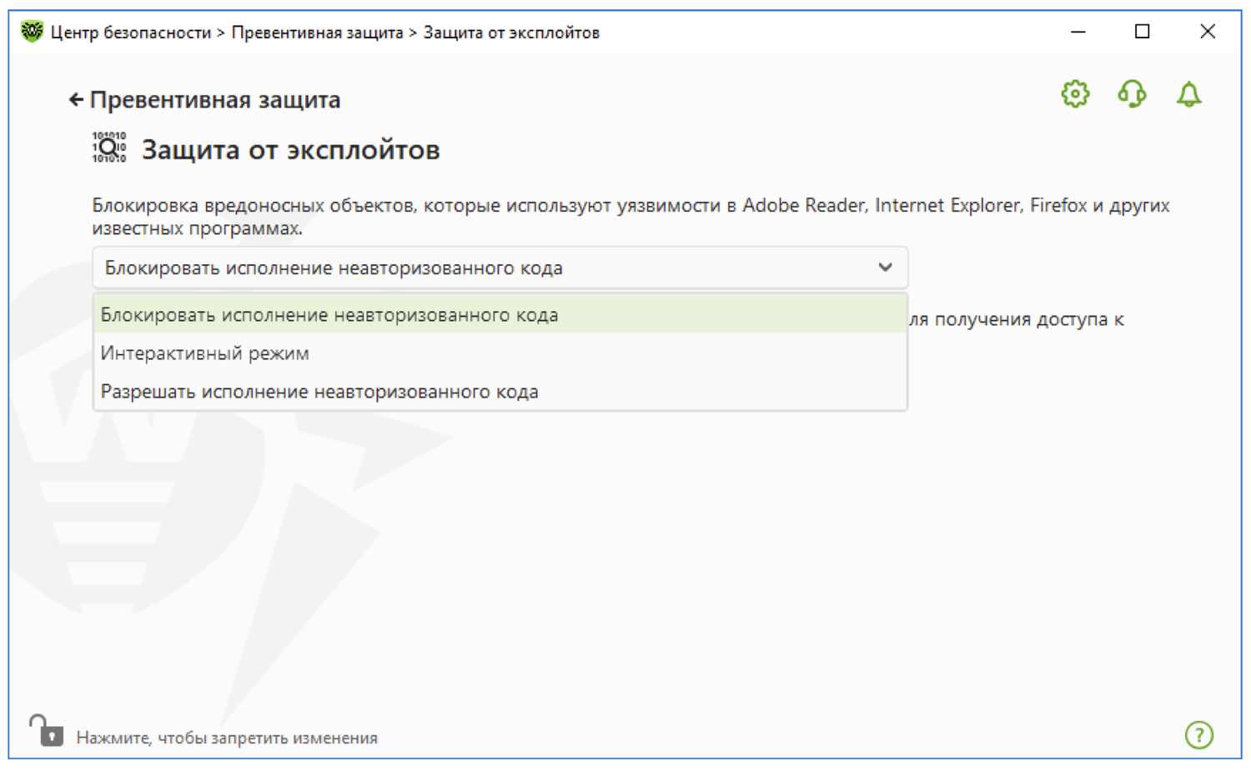Go back via the Превентивная защита label
Screen dimensions: 1251x771
(215, 100)
